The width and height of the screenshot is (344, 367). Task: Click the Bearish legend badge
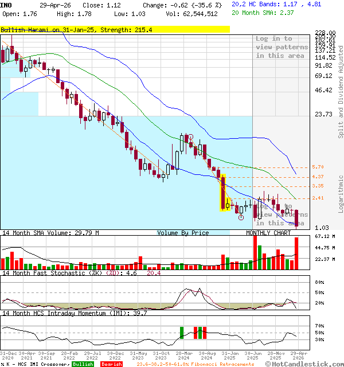[111, 364]
